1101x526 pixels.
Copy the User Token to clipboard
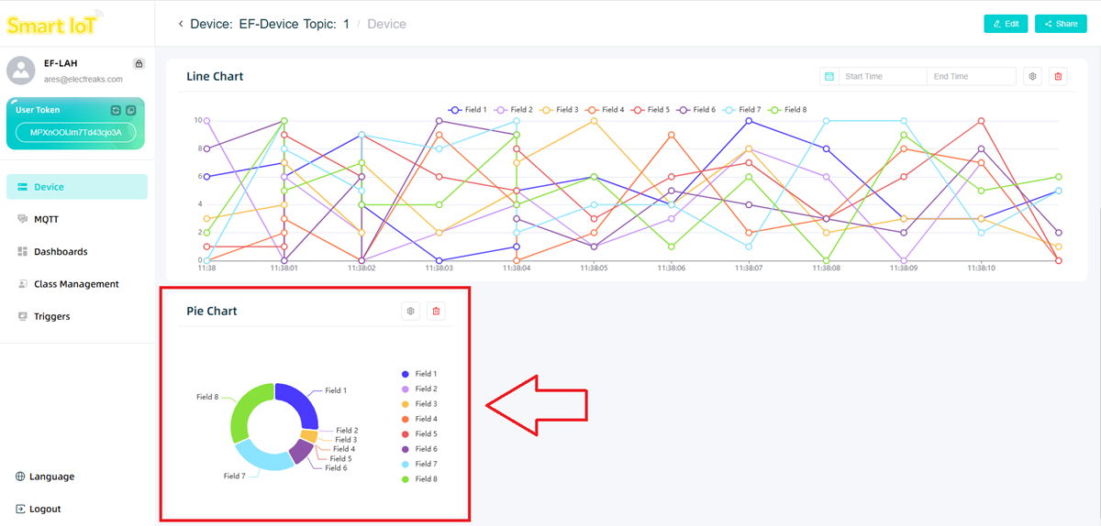click(131, 110)
